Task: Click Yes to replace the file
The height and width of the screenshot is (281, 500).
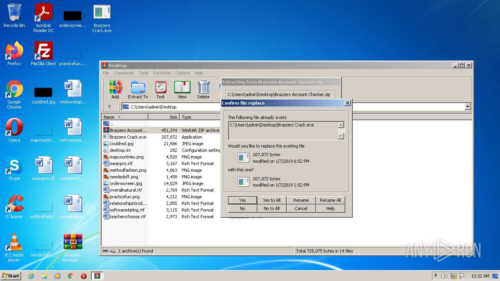Action: tap(243, 200)
